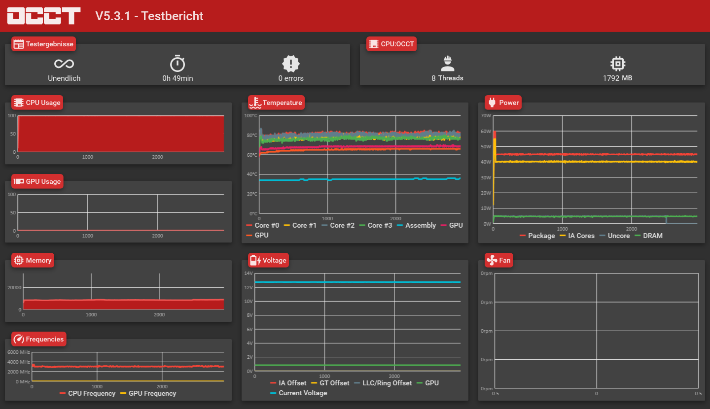Image resolution: width=710 pixels, height=409 pixels.
Task: Click the infinity icon above Unendlich
Action: (x=64, y=64)
